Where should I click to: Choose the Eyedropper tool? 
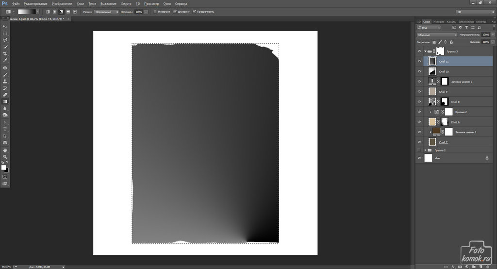point(5,60)
